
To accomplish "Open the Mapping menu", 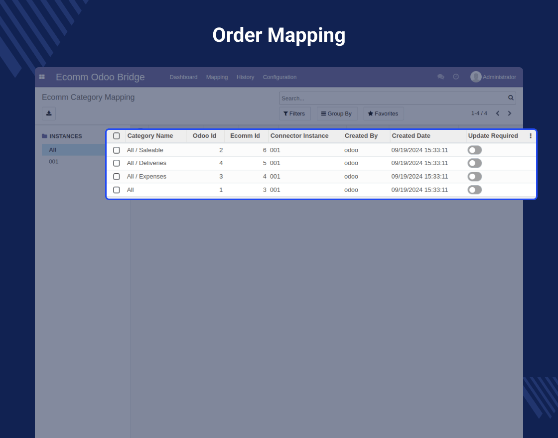I will click(x=217, y=77).
